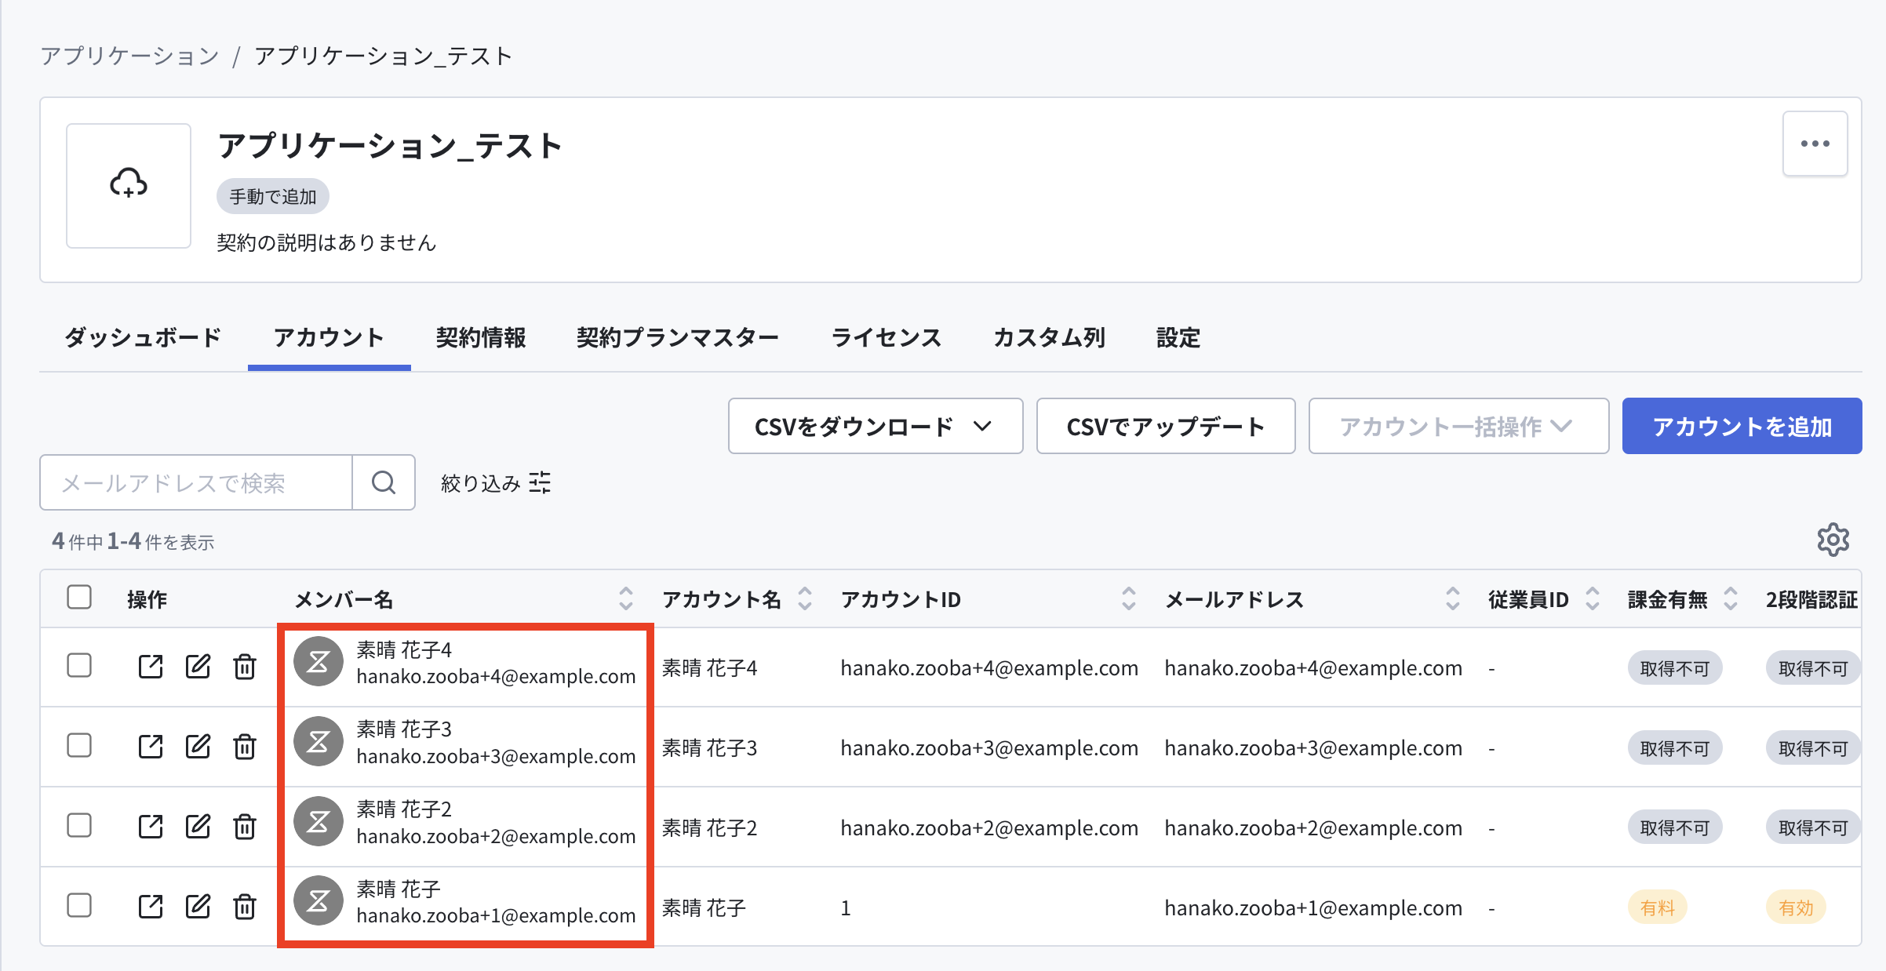Click the 有料 billing badge

pyautogui.click(x=1658, y=907)
